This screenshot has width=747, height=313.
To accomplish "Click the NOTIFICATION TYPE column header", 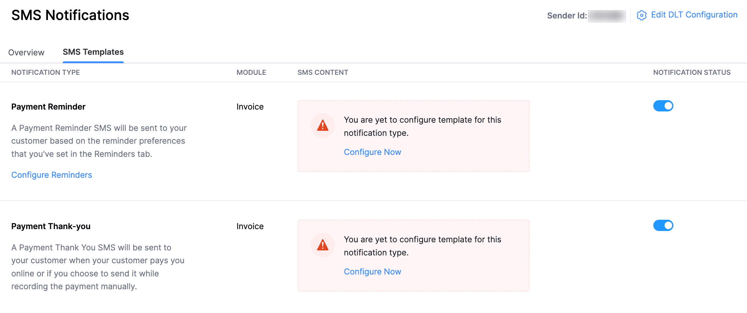I will [45, 72].
